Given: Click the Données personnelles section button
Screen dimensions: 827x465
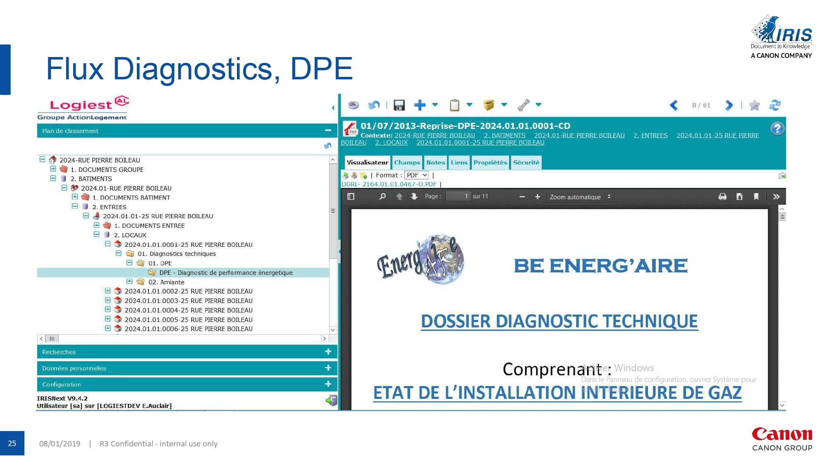Looking at the screenshot, I should tap(183, 368).
